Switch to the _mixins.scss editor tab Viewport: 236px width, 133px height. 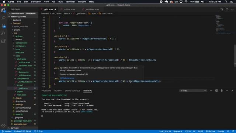tap(69, 9)
